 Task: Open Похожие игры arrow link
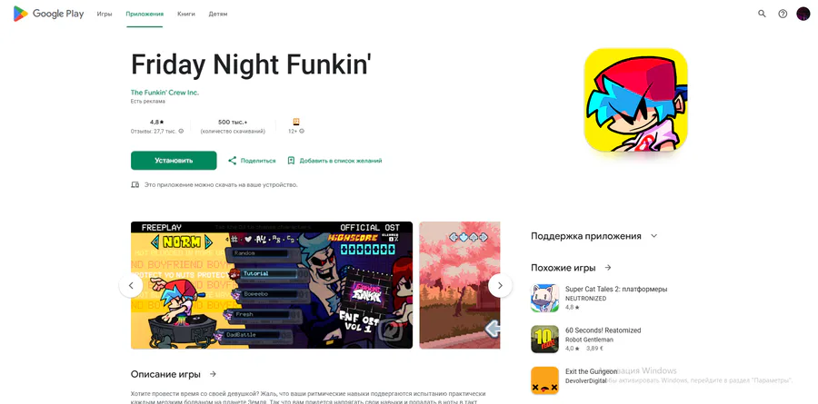coord(608,268)
